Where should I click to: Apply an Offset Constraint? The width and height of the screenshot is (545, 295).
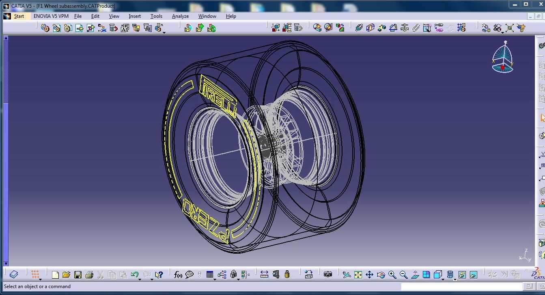[381, 28]
